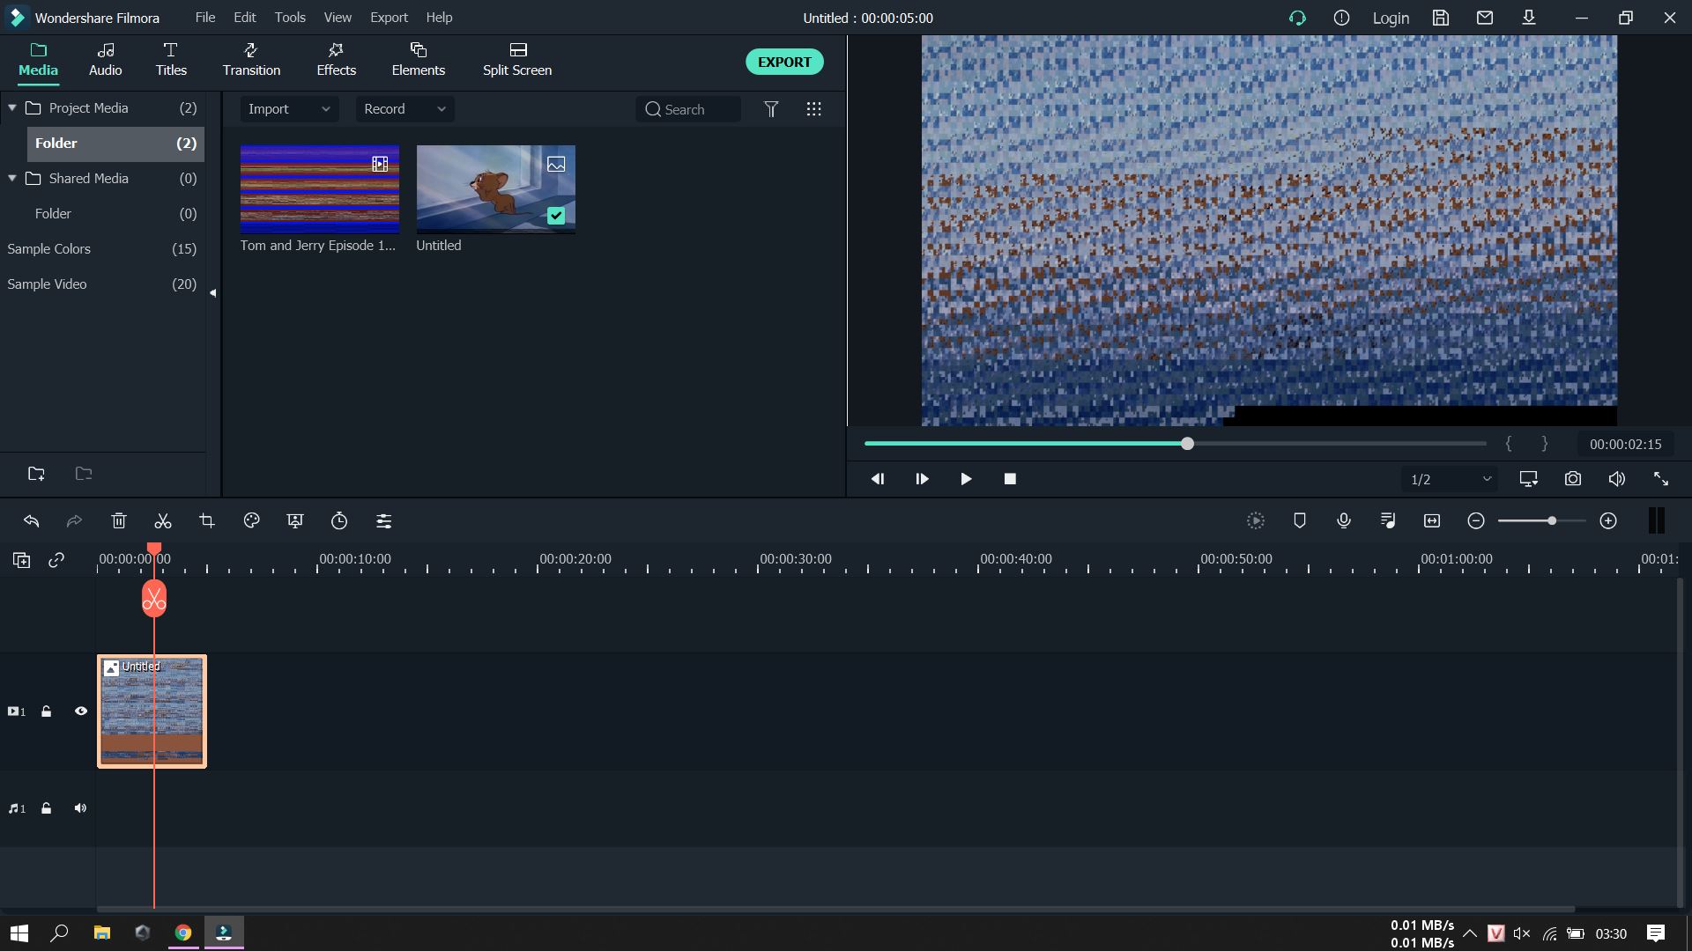The height and width of the screenshot is (951, 1692).
Task: Click the EXPORT button
Action: [x=784, y=62]
